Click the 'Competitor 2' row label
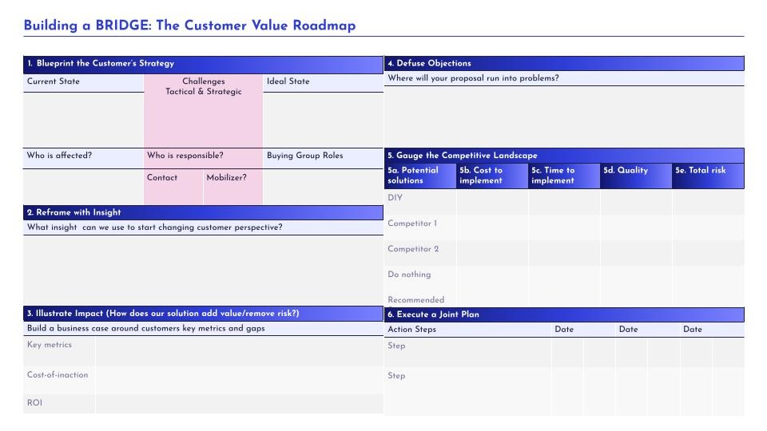Image resolution: width=767 pixels, height=431 pixels. tap(413, 249)
